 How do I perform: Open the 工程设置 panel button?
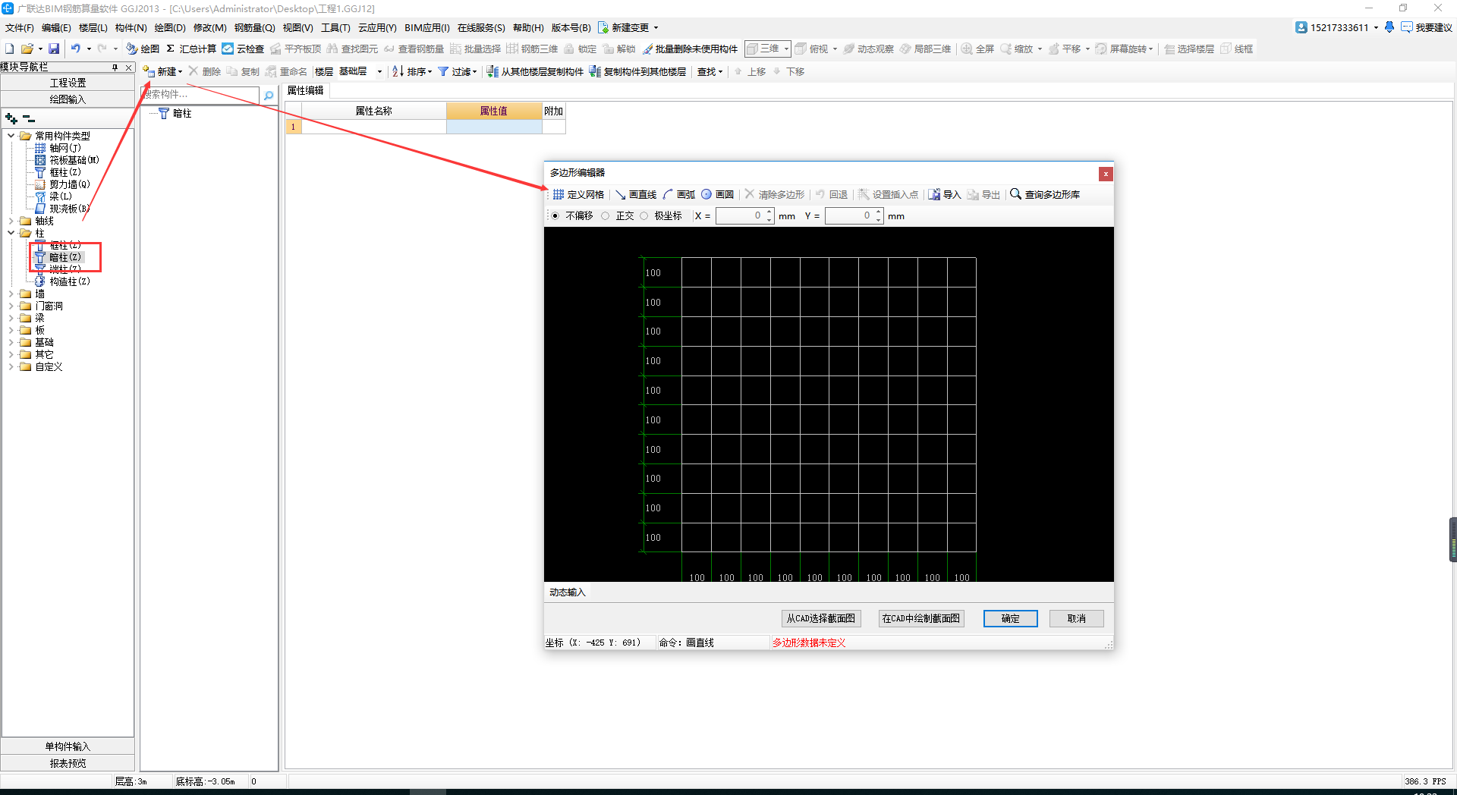point(68,83)
